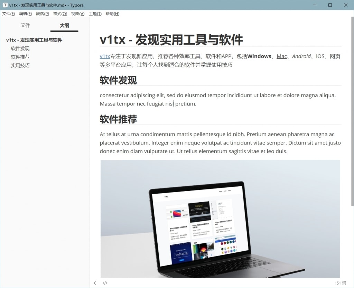
Task: Click the bold word Windows
Action: 259,56
